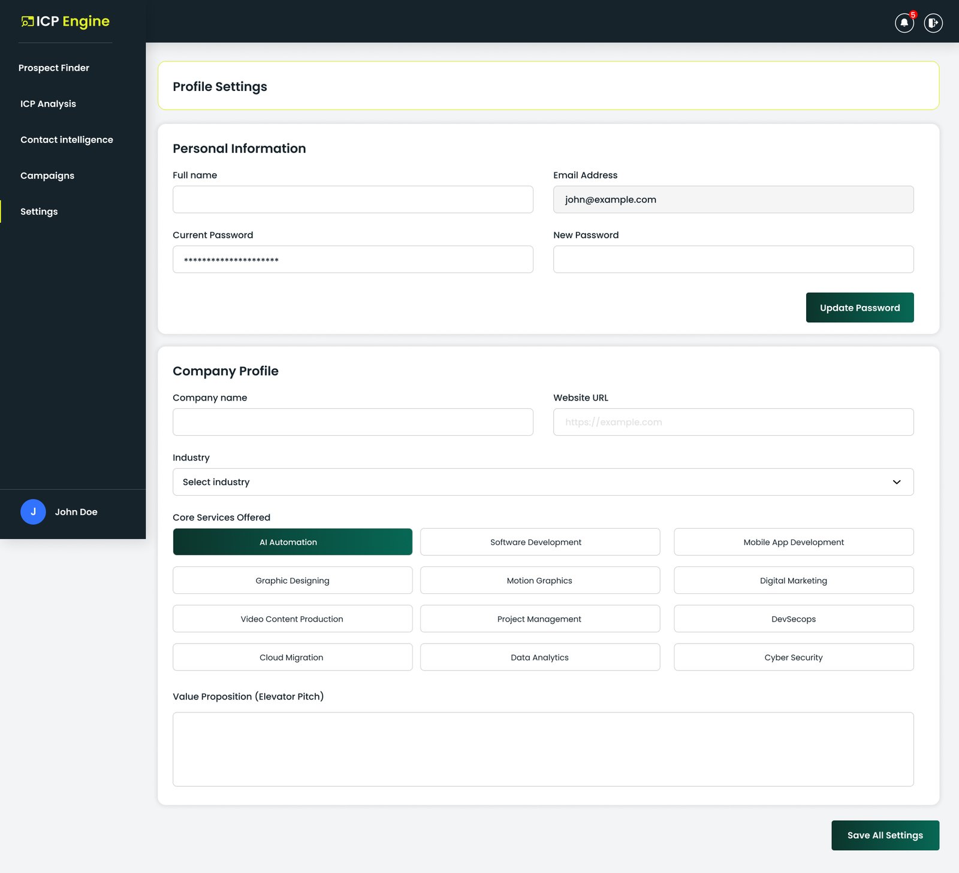Select Cloud Migration service
The width and height of the screenshot is (959, 873).
292,657
